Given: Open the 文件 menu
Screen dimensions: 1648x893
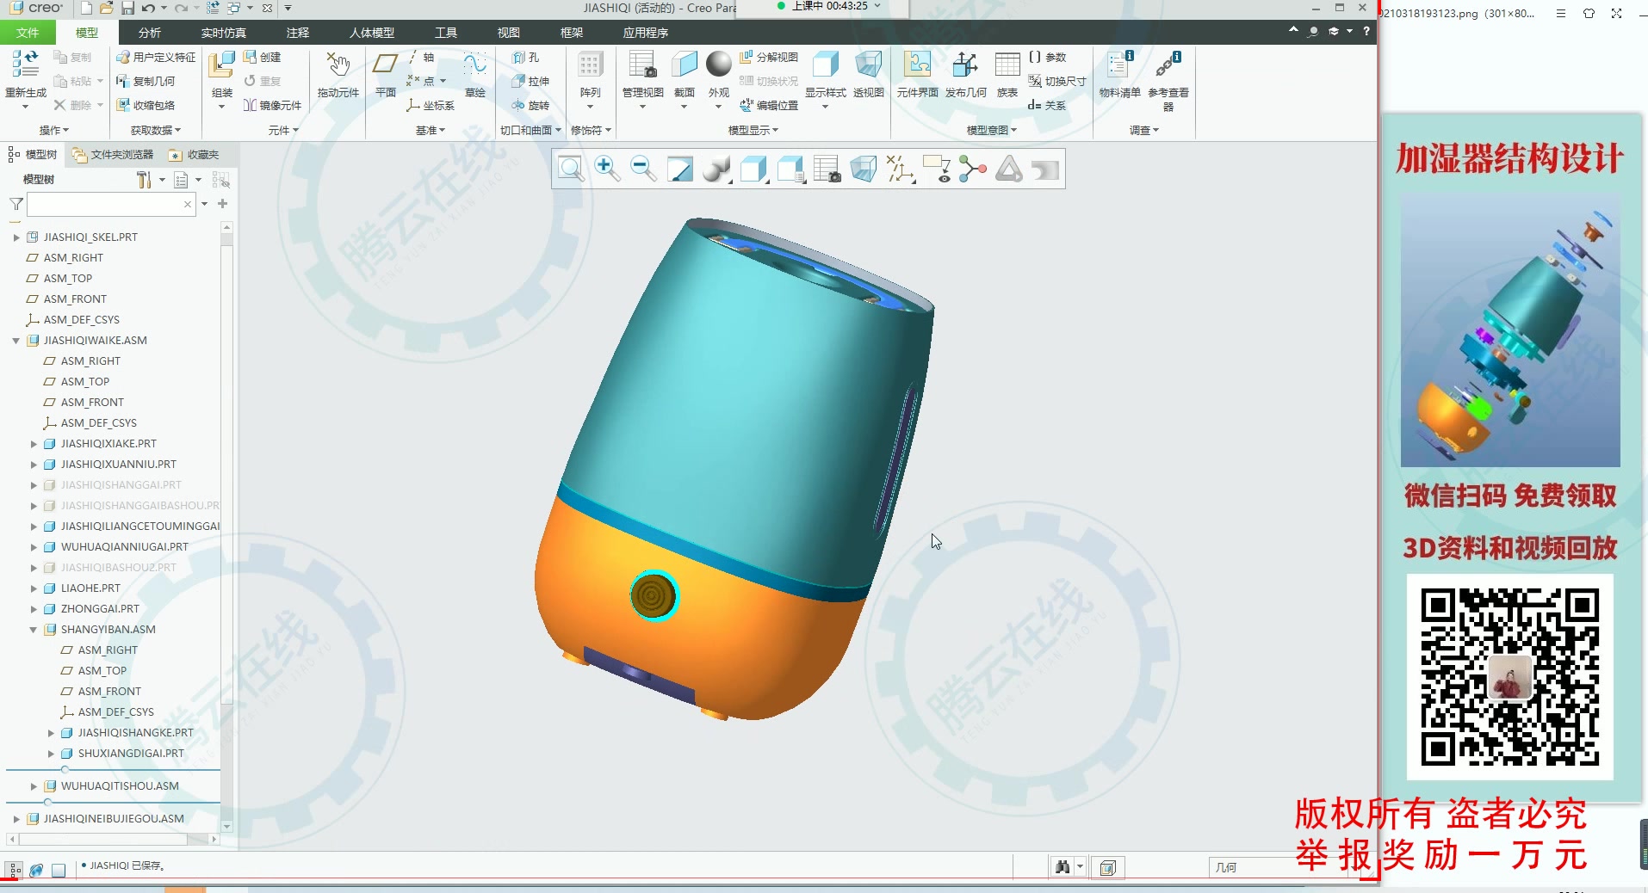Looking at the screenshot, I should pos(28,33).
